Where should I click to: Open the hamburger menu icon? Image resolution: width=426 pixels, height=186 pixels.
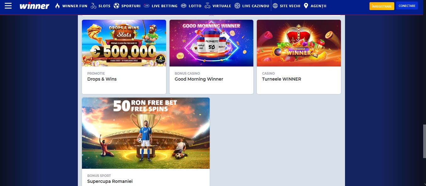click(x=8, y=6)
